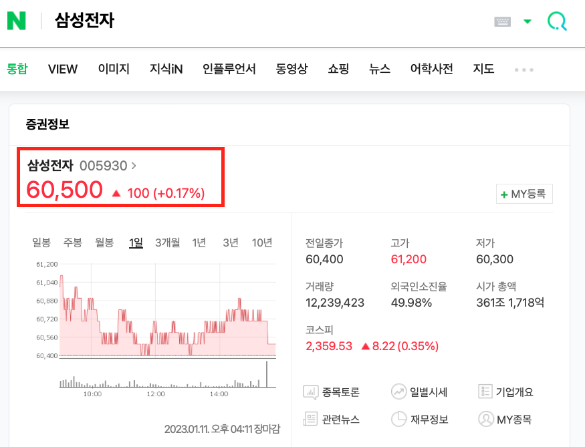This screenshot has width=585, height=447.
Task: Switch to the 지도 tab
Action: tap(483, 69)
